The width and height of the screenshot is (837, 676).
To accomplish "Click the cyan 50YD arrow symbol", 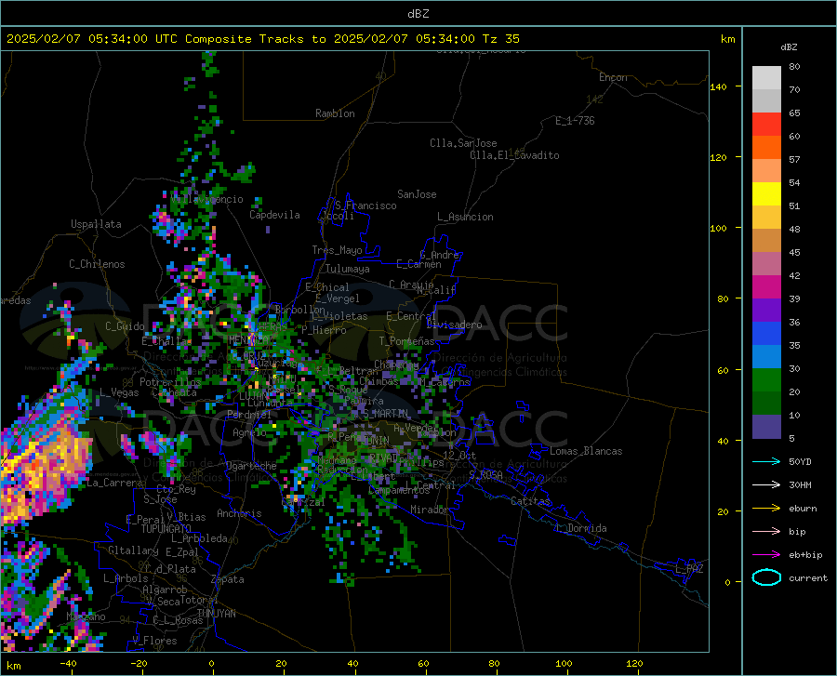I will coord(766,461).
